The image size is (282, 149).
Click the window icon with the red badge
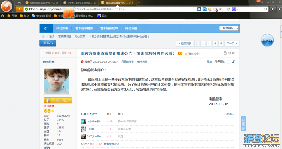tap(215, 9)
